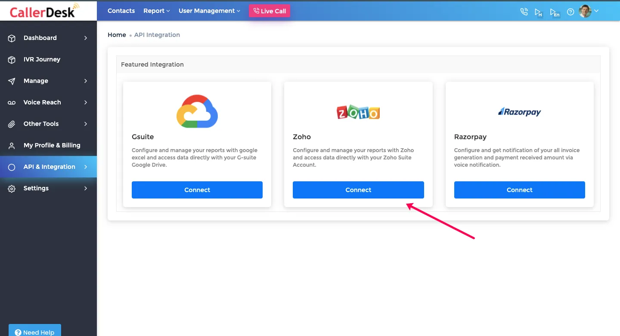Click the Gsuite cloud logo

click(x=197, y=111)
